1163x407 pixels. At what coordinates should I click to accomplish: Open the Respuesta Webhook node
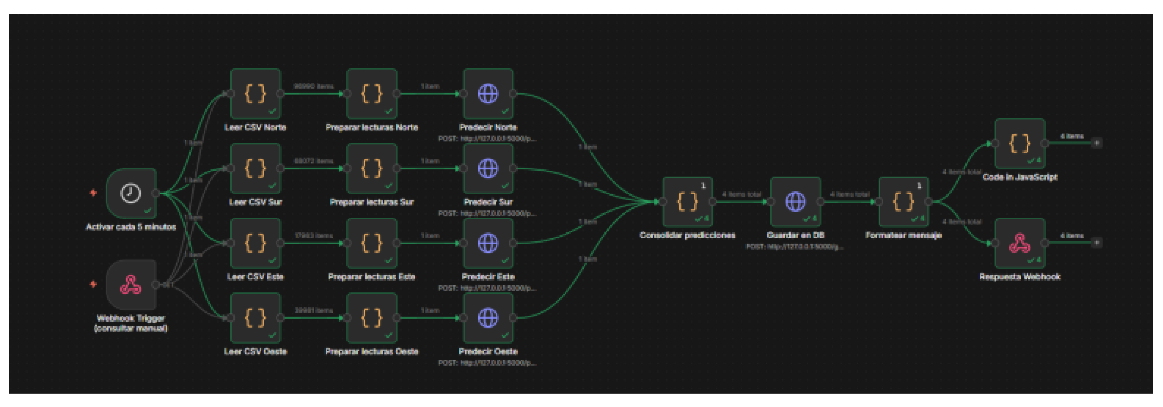[x=1020, y=243]
